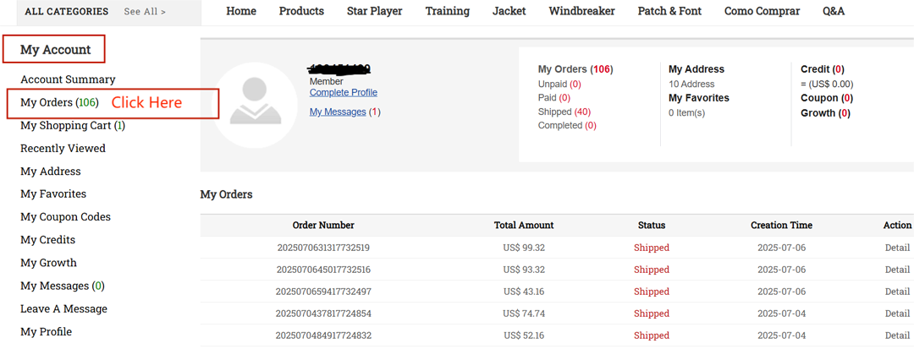Open Recently Viewed in sidebar

63,148
